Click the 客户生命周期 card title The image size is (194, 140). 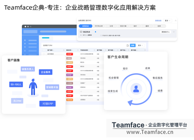coord(118,57)
